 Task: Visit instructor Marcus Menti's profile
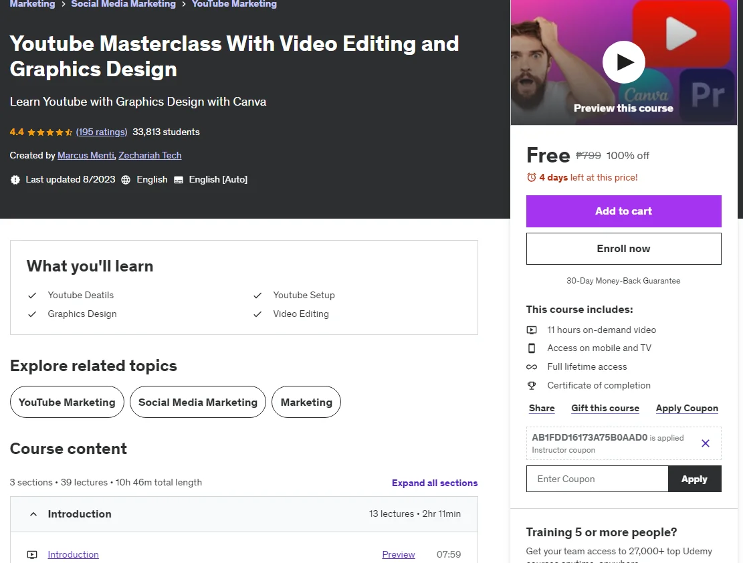(86, 155)
